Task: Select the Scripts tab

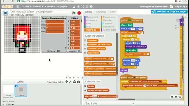Action: pyautogui.click(x=88, y=12)
